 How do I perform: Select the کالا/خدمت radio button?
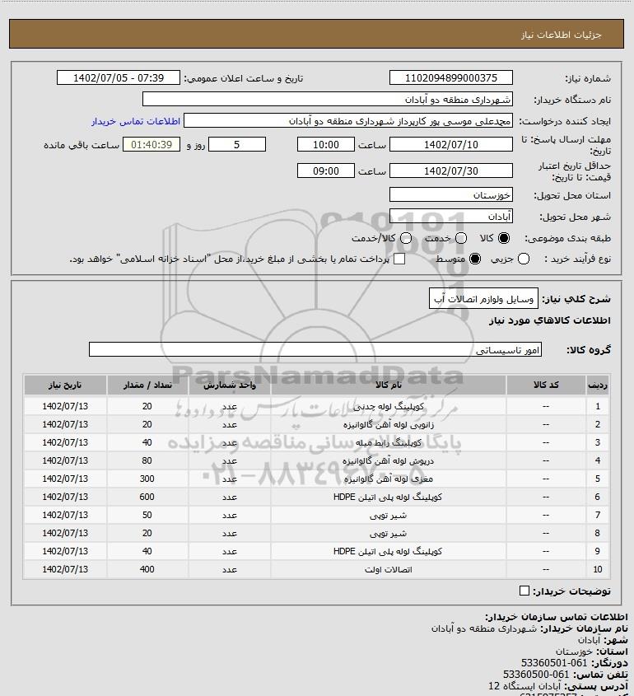405,238
